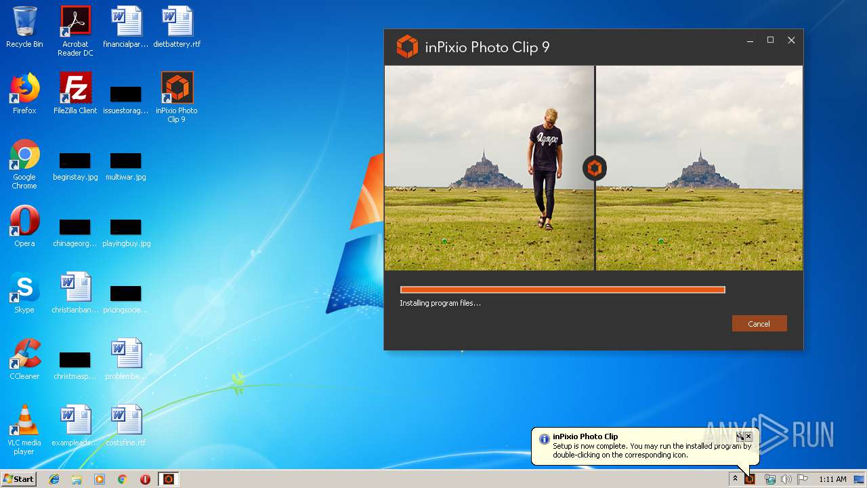Open Windows Explorer folder from taskbar
867x488 pixels.
[77, 479]
